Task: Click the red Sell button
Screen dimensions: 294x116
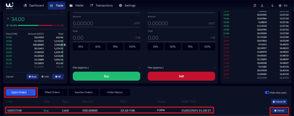Action: tap(181, 76)
